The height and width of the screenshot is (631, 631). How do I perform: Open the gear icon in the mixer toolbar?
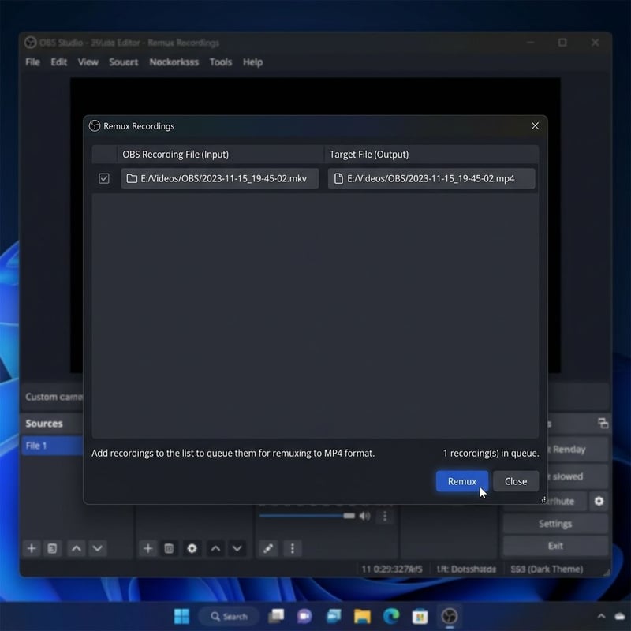pos(192,548)
